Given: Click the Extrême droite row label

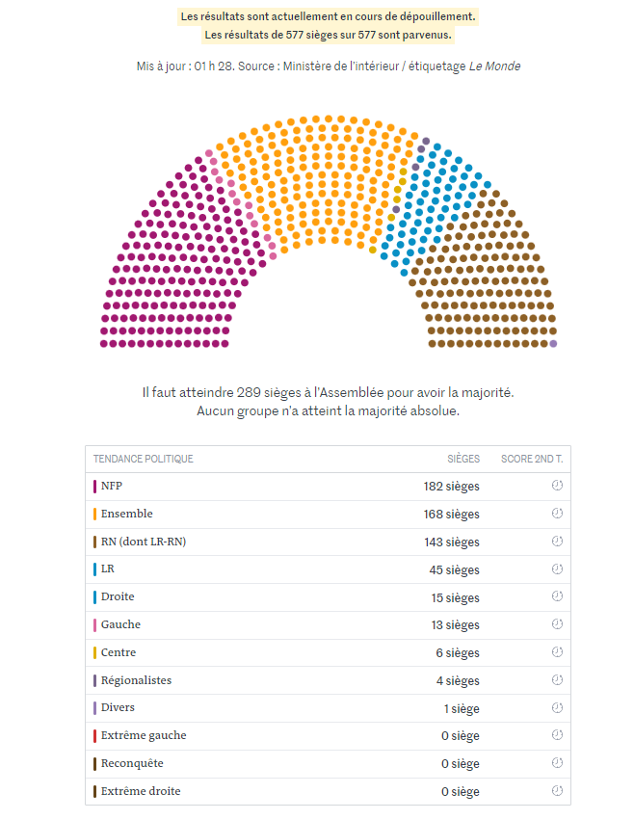Looking at the screenshot, I should click(x=141, y=791).
